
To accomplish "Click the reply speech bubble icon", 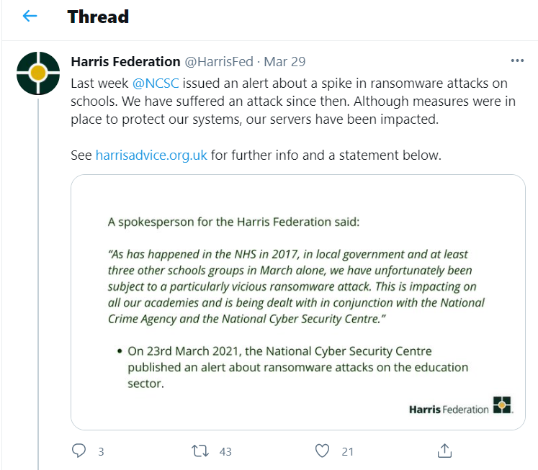I will pyautogui.click(x=79, y=451).
